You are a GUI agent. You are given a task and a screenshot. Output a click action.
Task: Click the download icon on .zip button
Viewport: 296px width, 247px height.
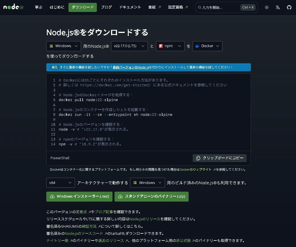coord(120,197)
